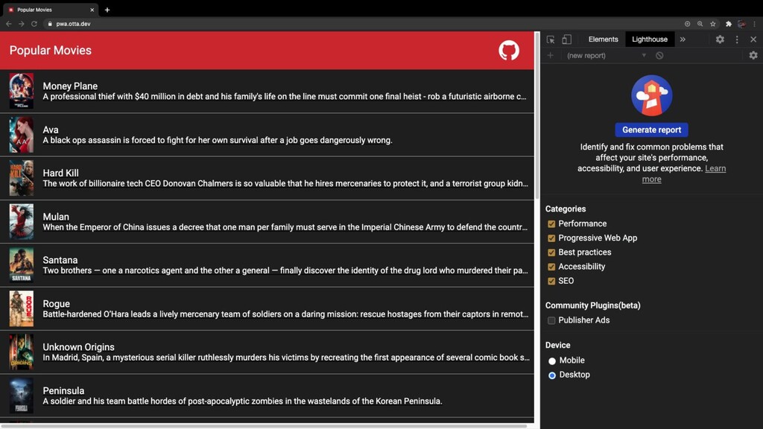Click the browser forward arrow
This screenshot has width=763, height=429.
22,24
